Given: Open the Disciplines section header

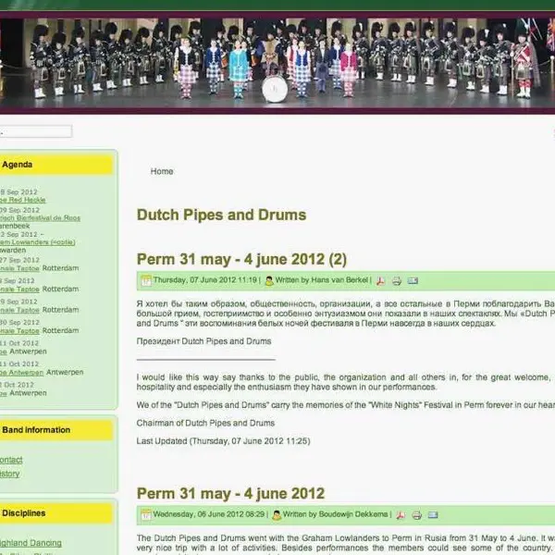Looking at the screenshot, I should [55, 513].
